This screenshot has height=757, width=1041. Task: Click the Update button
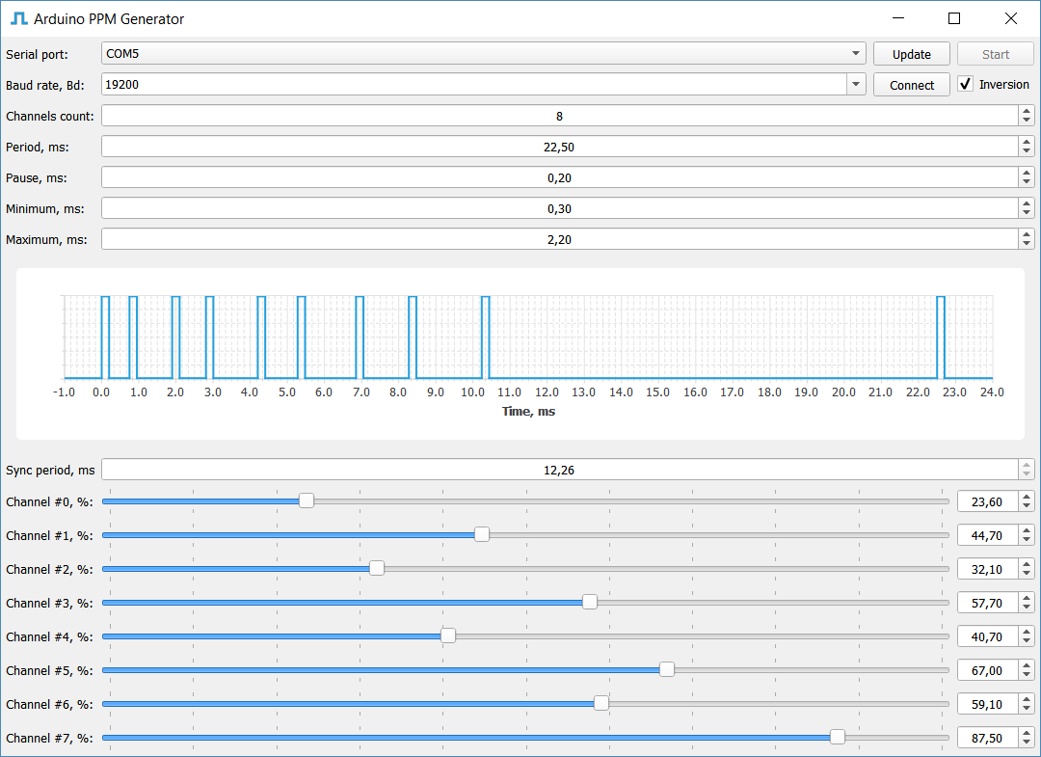(x=911, y=54)
